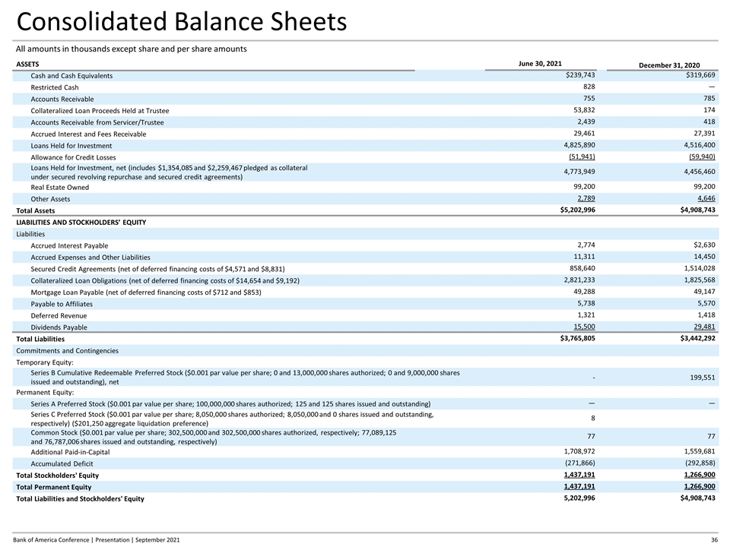The width and height of the screenshot is (730, 547).
Task: Click the $5,202,996 Total Assets value
Action: point(577,210)
